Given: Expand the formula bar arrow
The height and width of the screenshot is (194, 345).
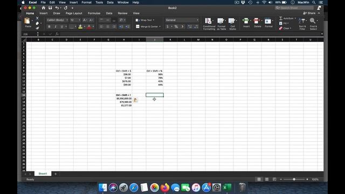Looking at the screenshot, I should [322, 34].
